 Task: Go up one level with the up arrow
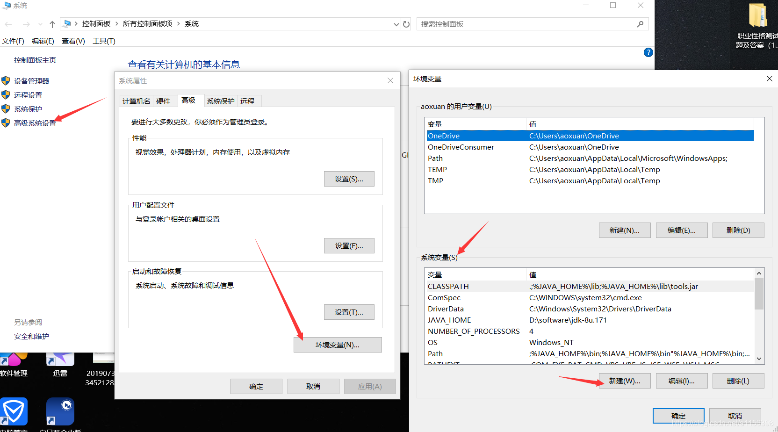(52, 24)
